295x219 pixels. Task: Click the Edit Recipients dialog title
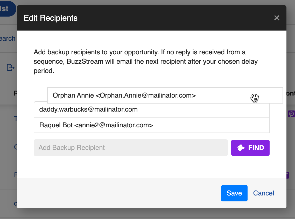pyautogui.click(x=51, y=18)
